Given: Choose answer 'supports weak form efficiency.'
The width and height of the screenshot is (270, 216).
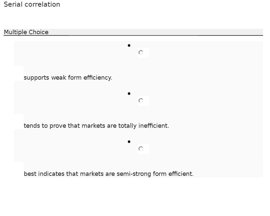Looking at the screenshot, I should coord(68,77).
